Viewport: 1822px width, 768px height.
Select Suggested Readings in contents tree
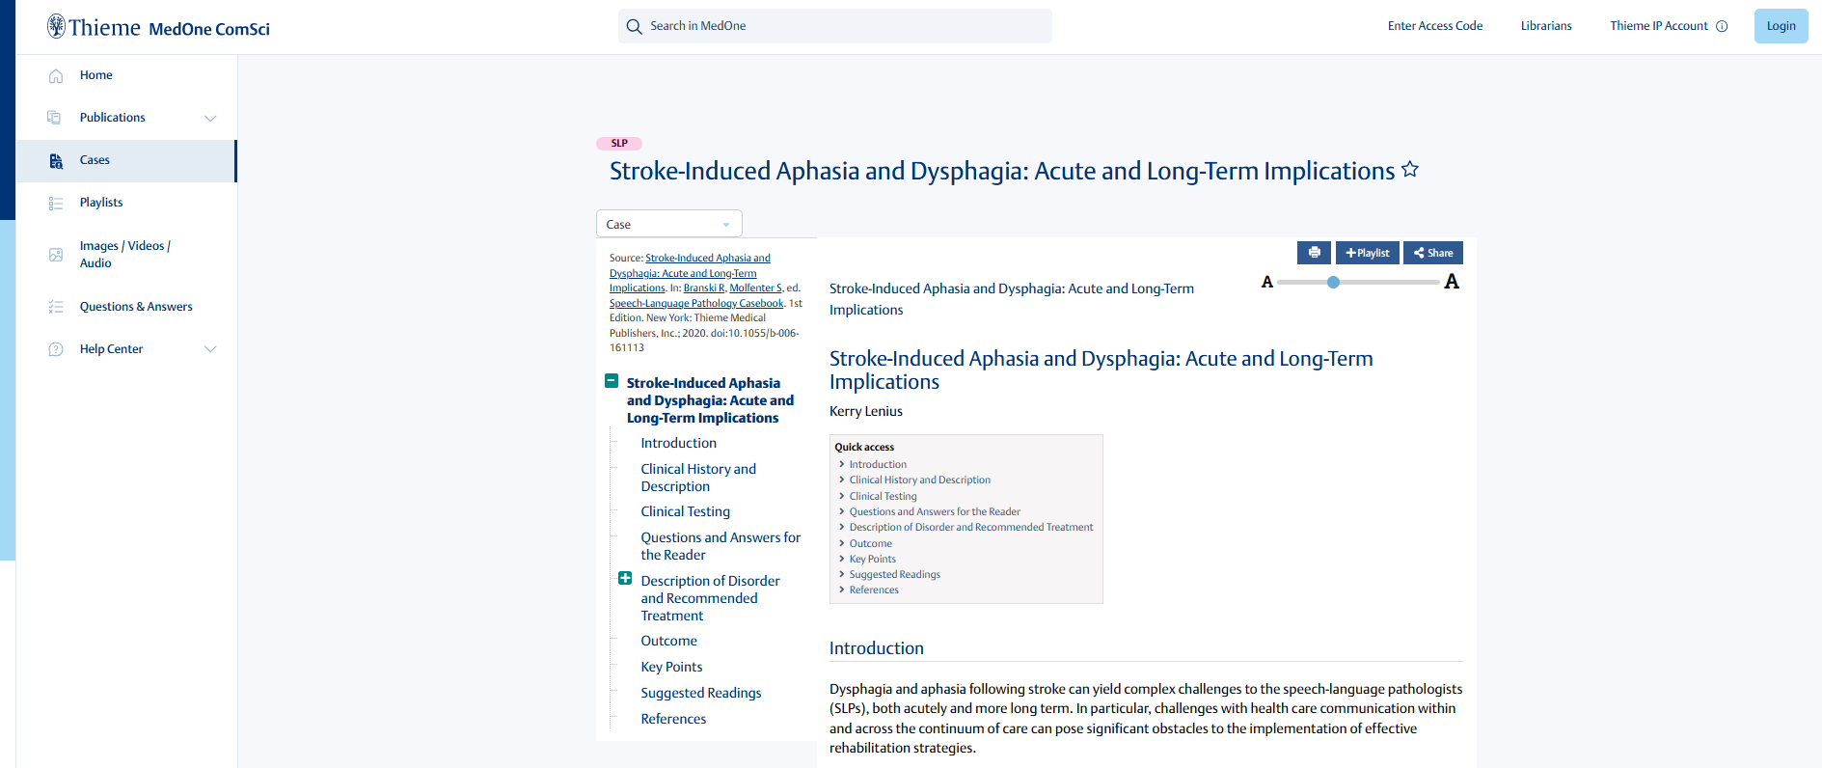(x=701, y=693)
